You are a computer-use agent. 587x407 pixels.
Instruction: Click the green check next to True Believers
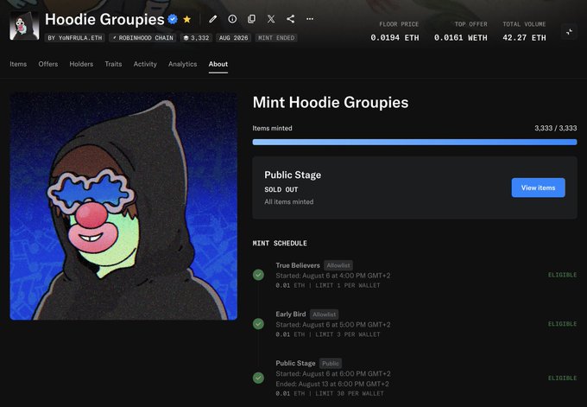pyautogui.click(x=258, y=275)
